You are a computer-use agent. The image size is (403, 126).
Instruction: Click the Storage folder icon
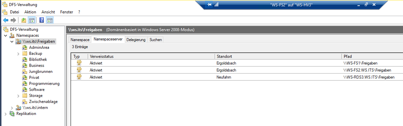(25, 96)
